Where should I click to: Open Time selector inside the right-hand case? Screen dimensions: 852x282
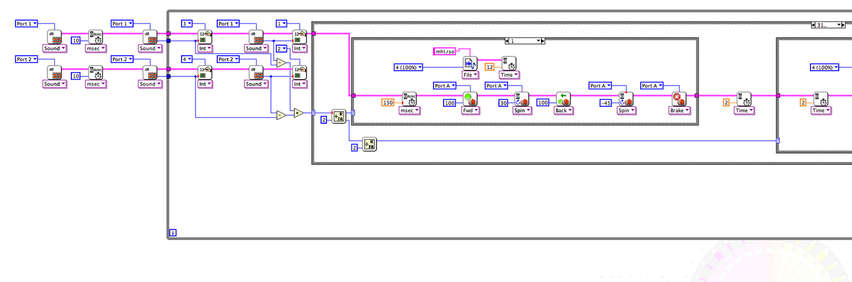(x=821, y=110)
